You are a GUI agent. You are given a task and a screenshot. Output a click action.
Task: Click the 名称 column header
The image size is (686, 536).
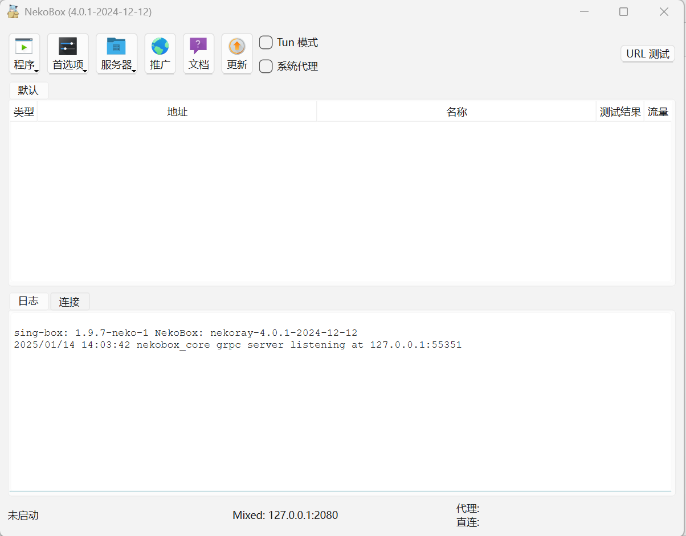tap(456, 112)
